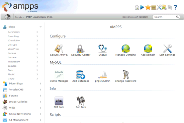Open the Add Database icon
Viewport: 184px width, 123px height.
tap(81, 75)
